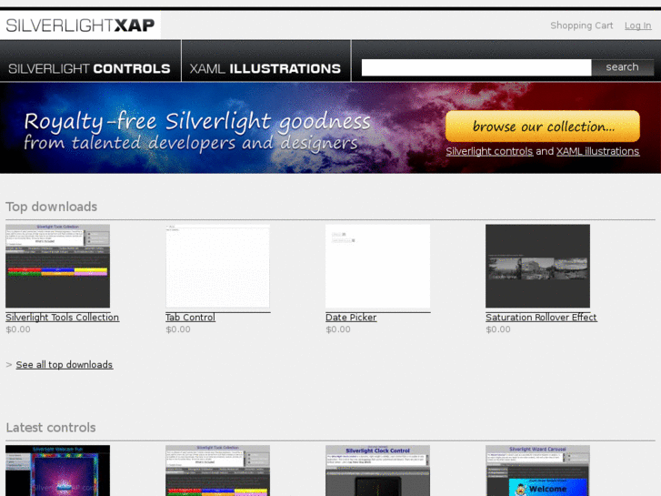Click the $0.00 price under Silverlight Tools Collection
This screenshot has width=661, height=496.
18,329
